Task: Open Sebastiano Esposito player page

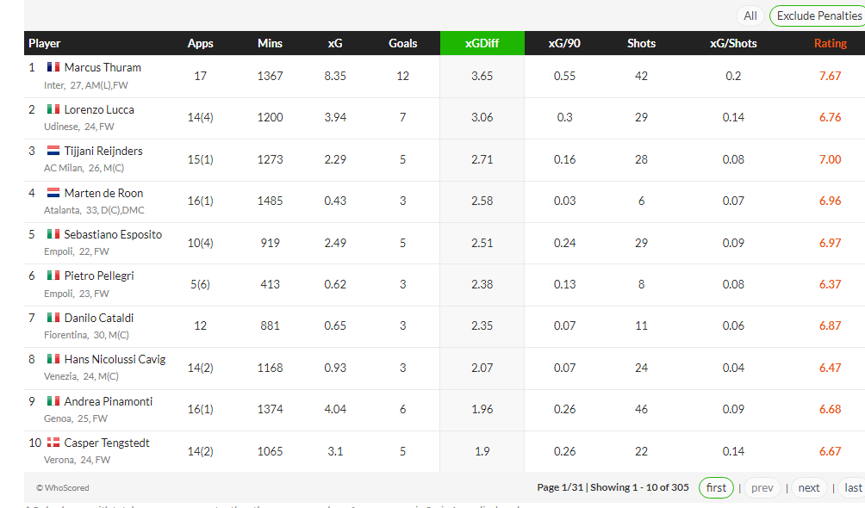Action: [x=113, y=234]
